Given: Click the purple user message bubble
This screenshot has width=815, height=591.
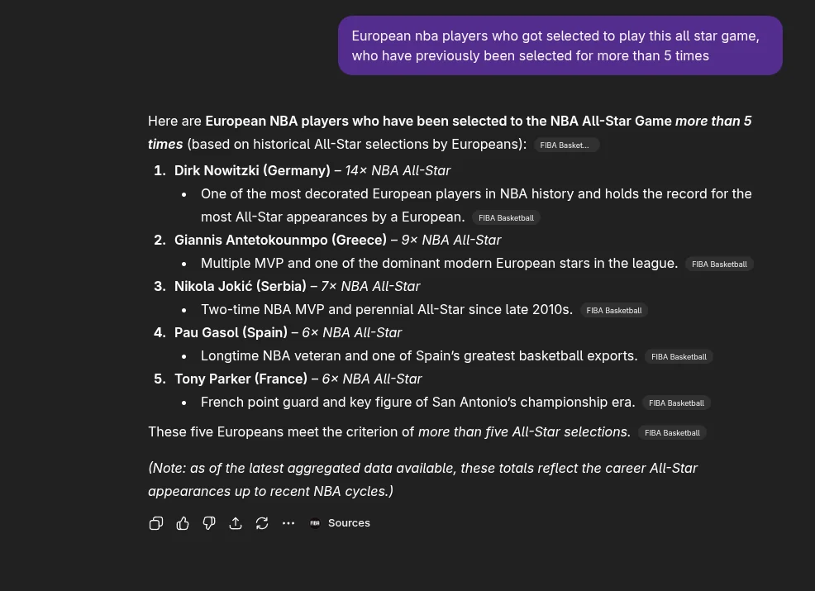Looking at the screenshot, I should [x=560, y=46].
